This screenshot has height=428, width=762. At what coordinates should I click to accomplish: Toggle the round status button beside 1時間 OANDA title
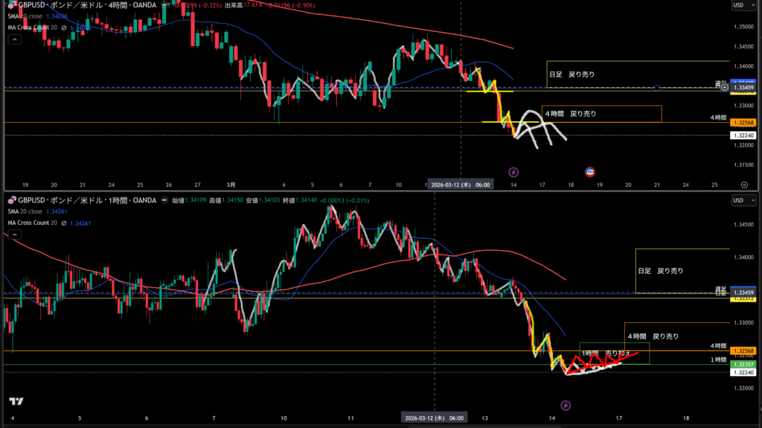coord(164,200)
